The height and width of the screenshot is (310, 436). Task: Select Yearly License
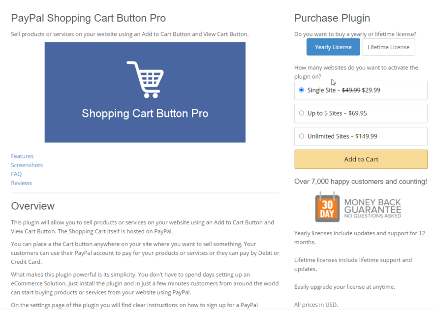(x=333, y=47)
